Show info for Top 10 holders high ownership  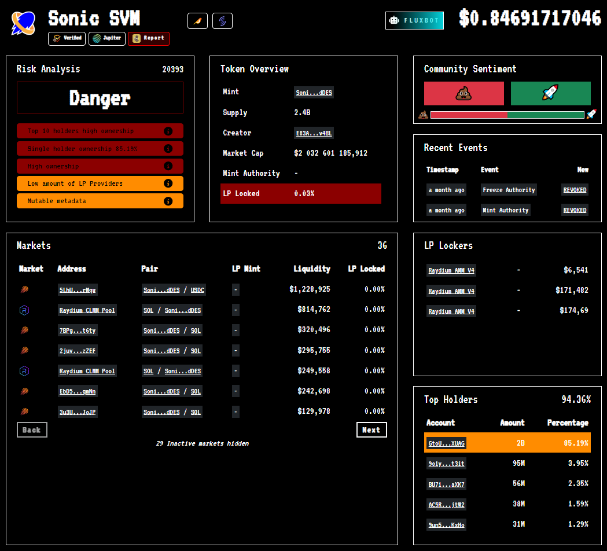(x=168, y=131)
